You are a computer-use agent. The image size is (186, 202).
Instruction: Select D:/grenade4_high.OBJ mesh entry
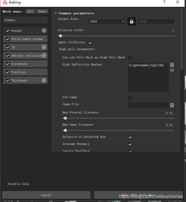pyautogui.click(x=146, y=65)
